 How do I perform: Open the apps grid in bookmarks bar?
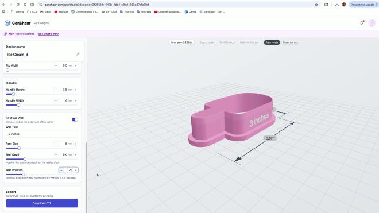[x=3, y=11]
